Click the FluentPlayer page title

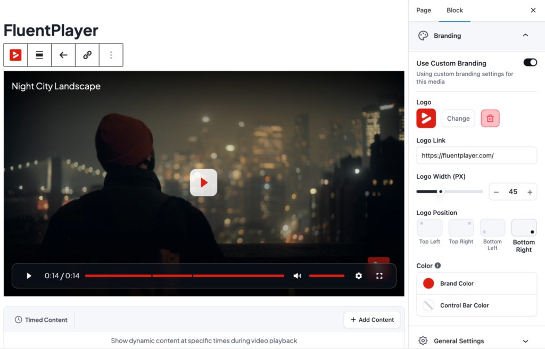(51, 30)
